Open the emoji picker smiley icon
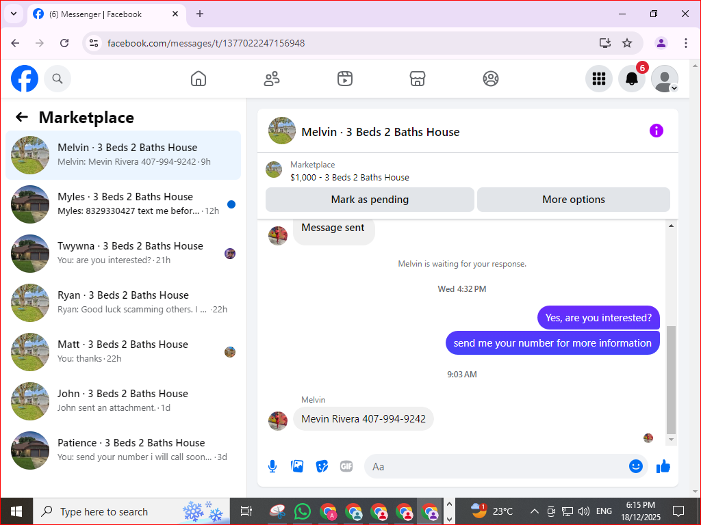Viewport: 701px width, 525px height. (x=636, y=466)
